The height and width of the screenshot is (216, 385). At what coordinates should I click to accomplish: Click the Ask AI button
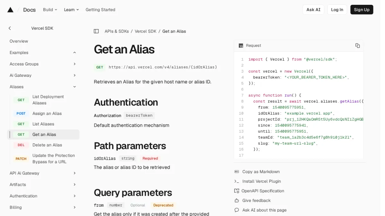pos(313,10)
